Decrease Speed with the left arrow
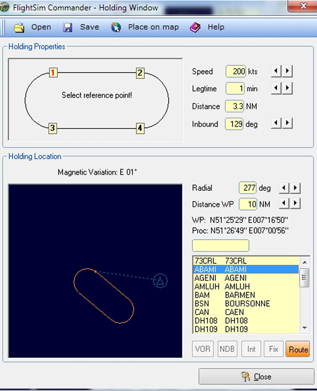 pyautogui.click(x=276, y=71)
